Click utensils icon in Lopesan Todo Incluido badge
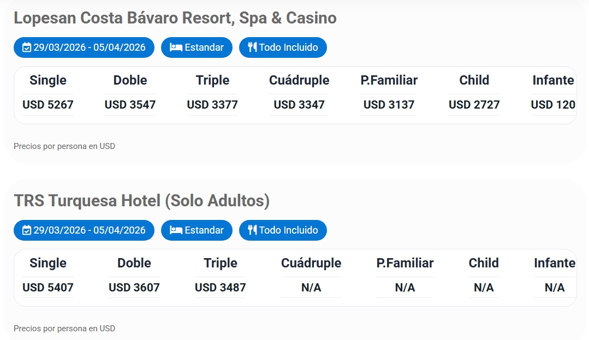This screenshot has width=589, height=340. 252,47
